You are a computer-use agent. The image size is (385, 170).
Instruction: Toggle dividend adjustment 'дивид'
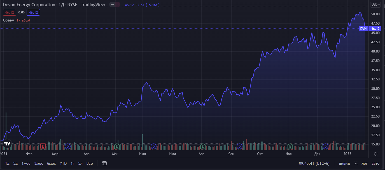(x=344, y=163)
